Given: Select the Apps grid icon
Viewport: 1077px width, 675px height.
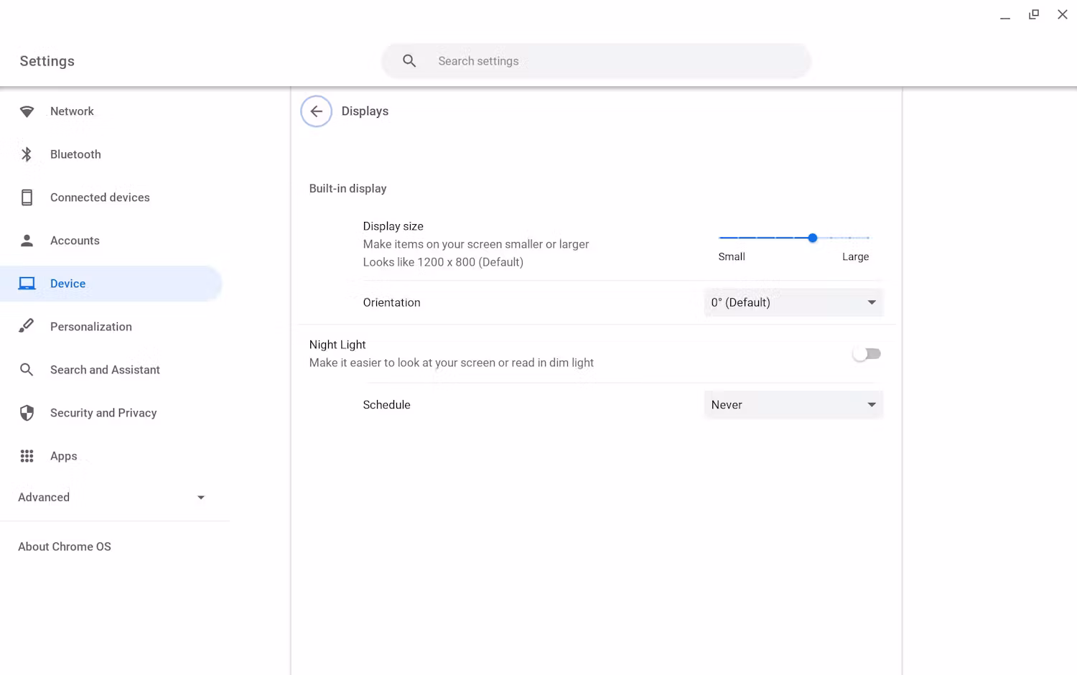Looking at the screenshot, I should pos(27,456).
